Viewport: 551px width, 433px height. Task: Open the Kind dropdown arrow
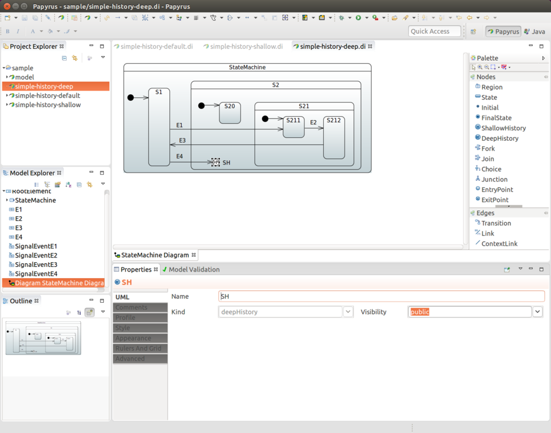[348, 312]
